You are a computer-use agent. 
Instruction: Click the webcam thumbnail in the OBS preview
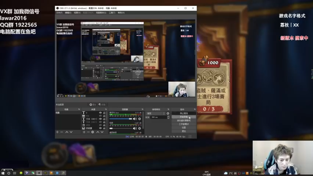(182, 89)
